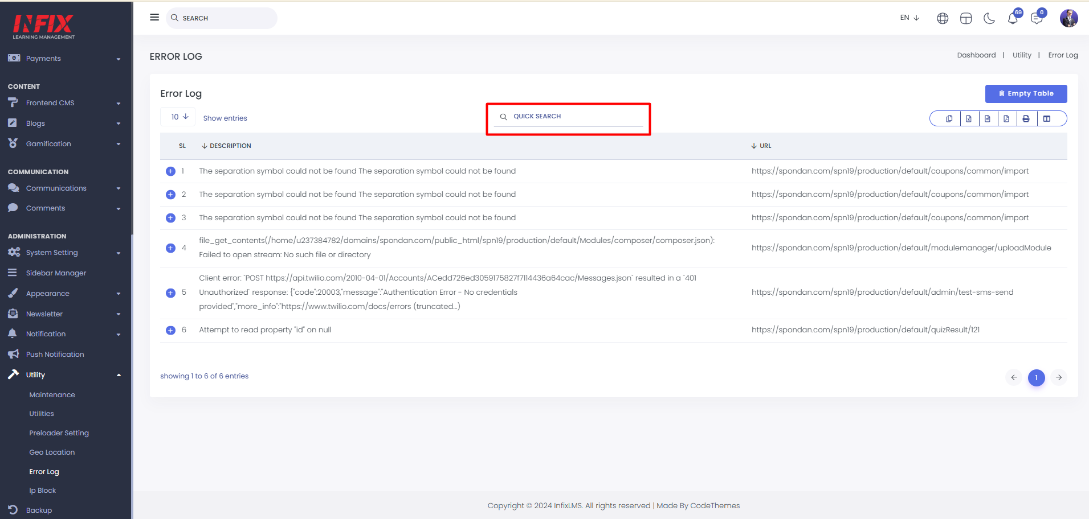Open the website globe icon

pyautogui.click(x=943, y=18)
